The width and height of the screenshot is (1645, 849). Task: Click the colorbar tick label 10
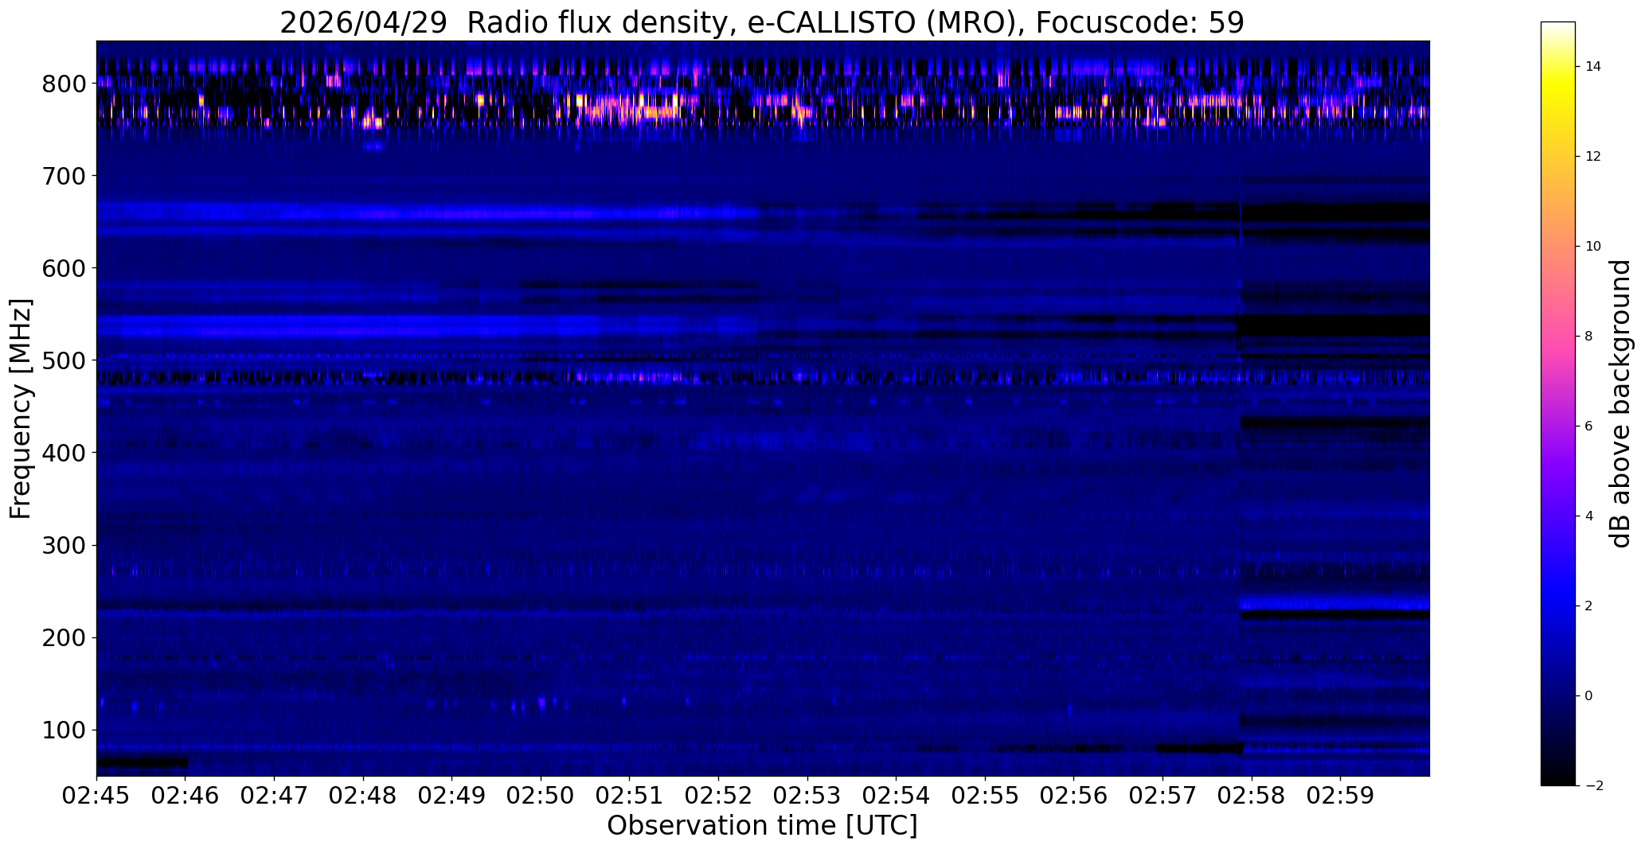[1593, 247]
